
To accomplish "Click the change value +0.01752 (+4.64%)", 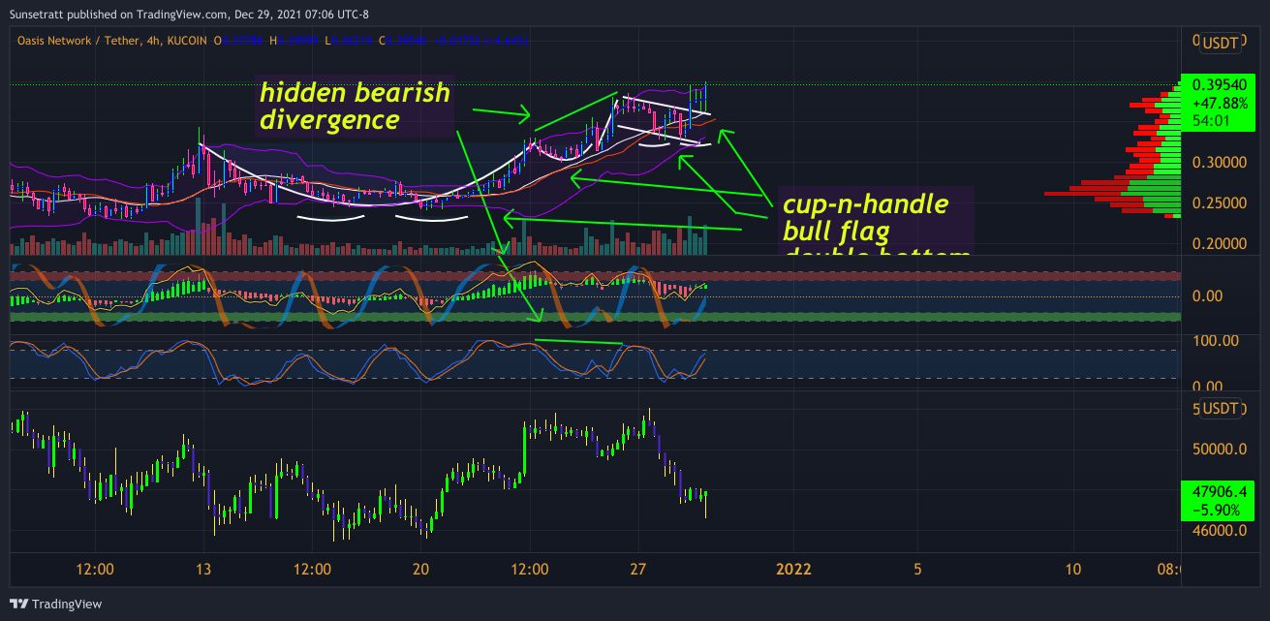I will [480, 41].
